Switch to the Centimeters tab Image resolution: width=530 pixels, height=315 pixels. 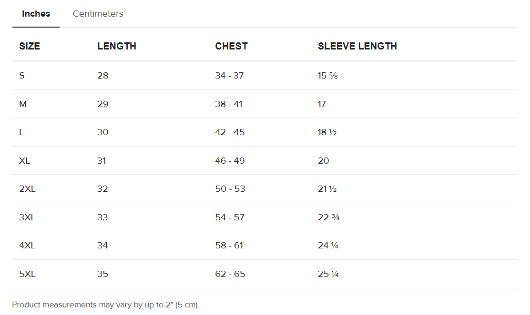(x=98, y=14)
